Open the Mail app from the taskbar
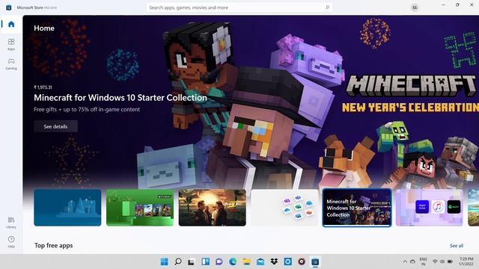479x269 pixels. pos(260,262)
